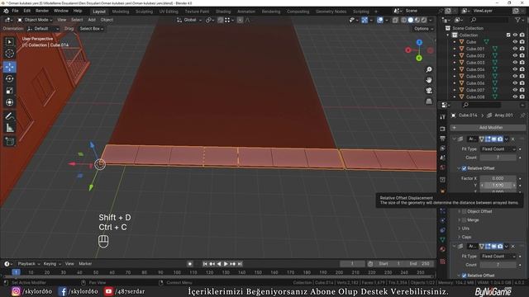Activate the Transform tool
The width and height of the screenshot is (529, 297).
pos(9,102)
